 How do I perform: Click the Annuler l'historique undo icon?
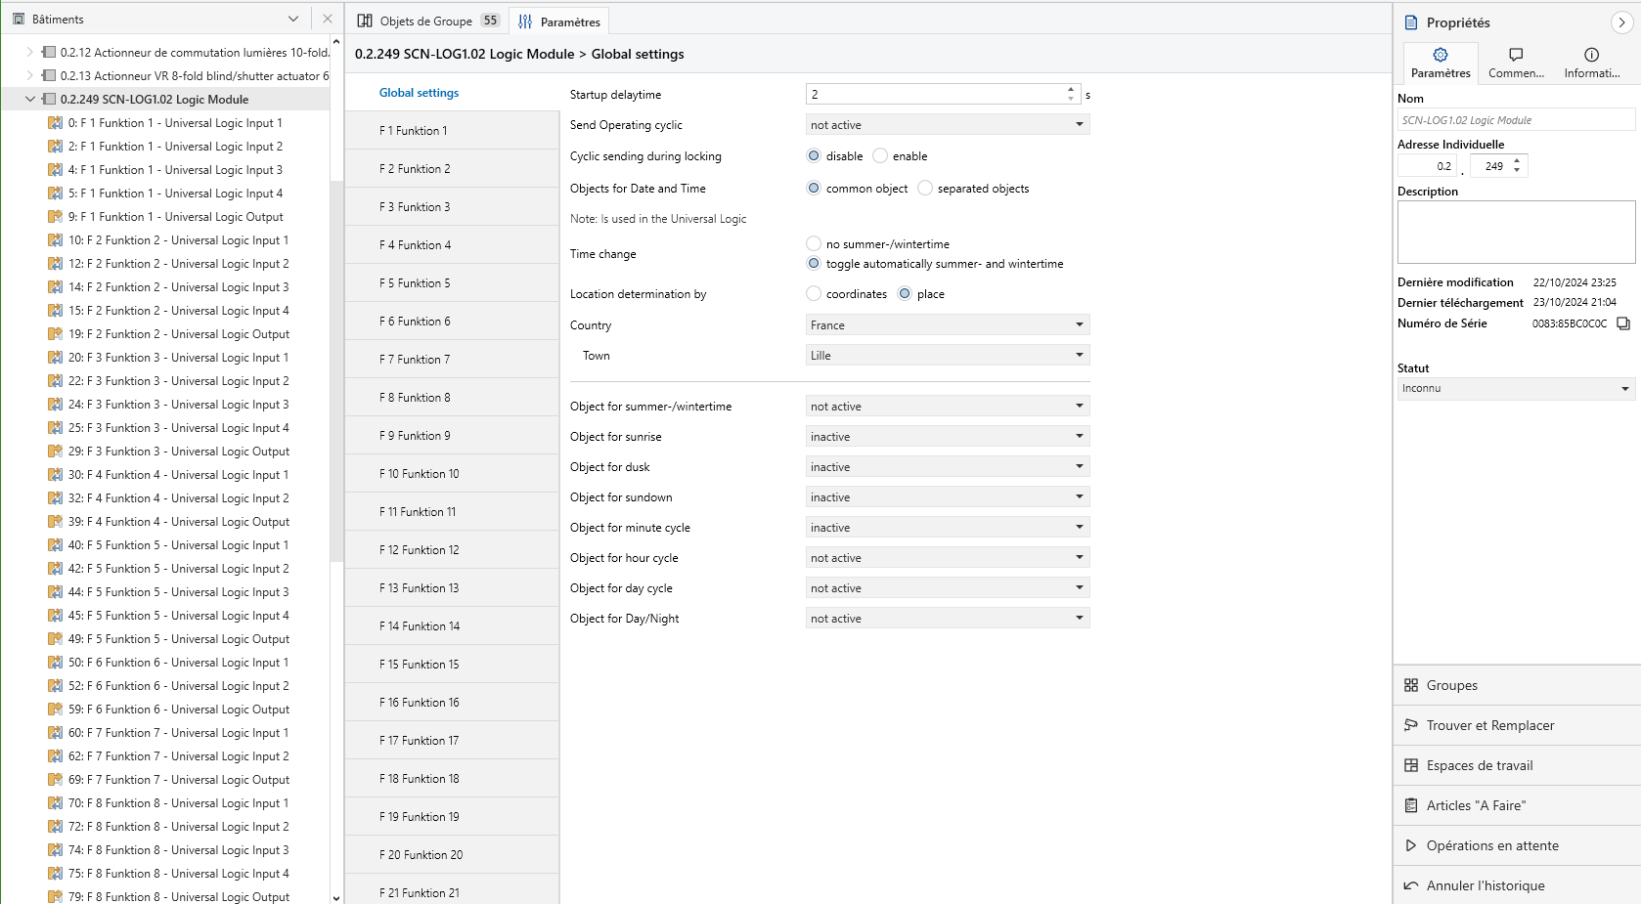click(x=1411, y=885)
